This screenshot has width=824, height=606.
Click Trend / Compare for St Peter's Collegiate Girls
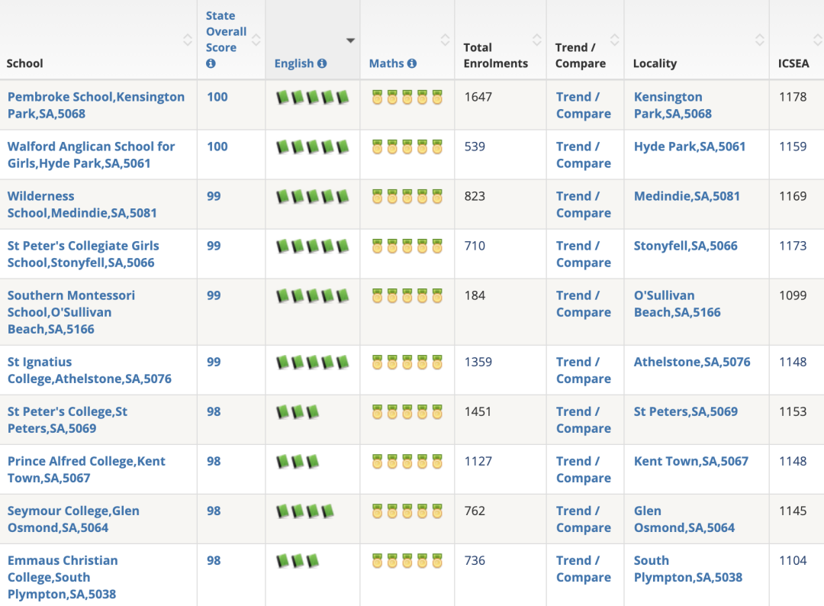[584, 254]
